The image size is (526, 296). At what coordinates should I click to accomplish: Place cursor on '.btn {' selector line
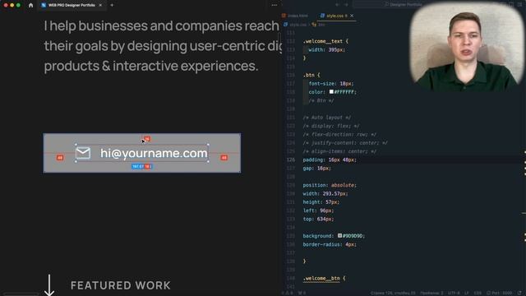point(311,75)
